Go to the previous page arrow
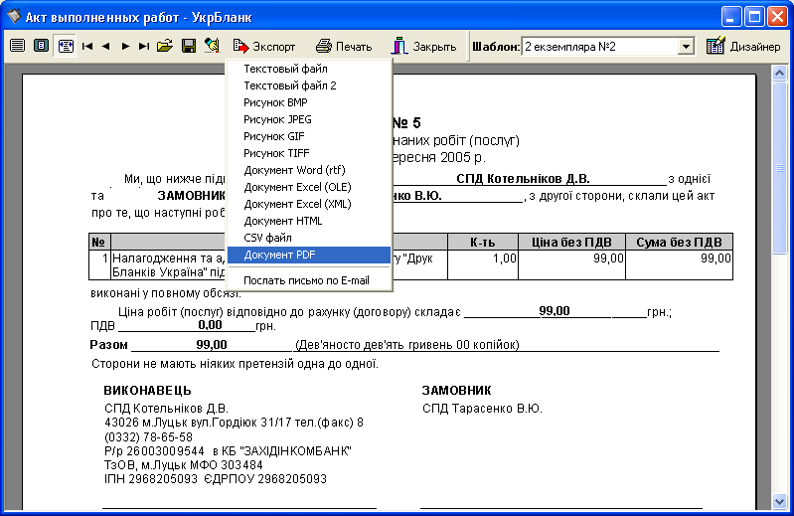This screenshot has height=516, width=794. click(x=106, y=46)
